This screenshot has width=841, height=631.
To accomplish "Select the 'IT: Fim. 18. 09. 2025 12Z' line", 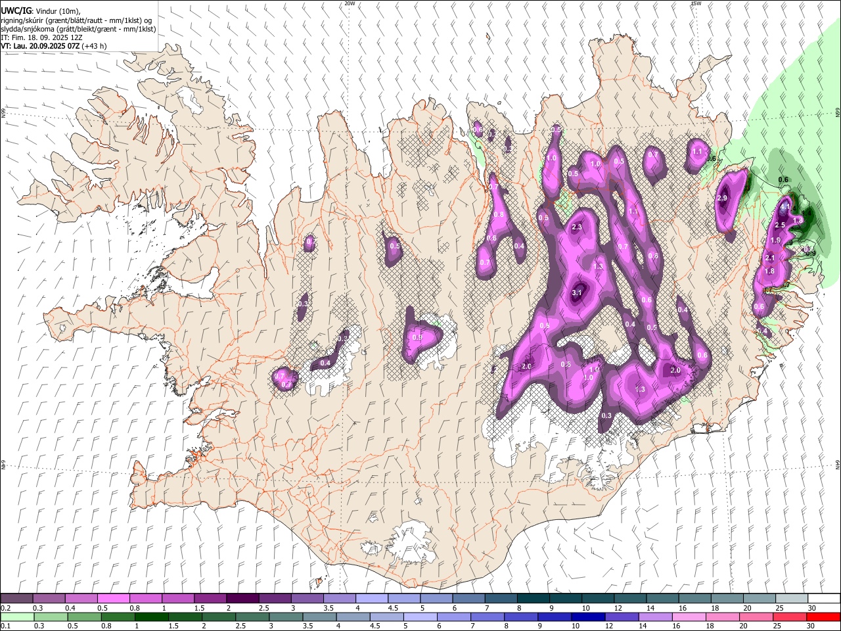I will pyautogui.click(x=41, y=37).
